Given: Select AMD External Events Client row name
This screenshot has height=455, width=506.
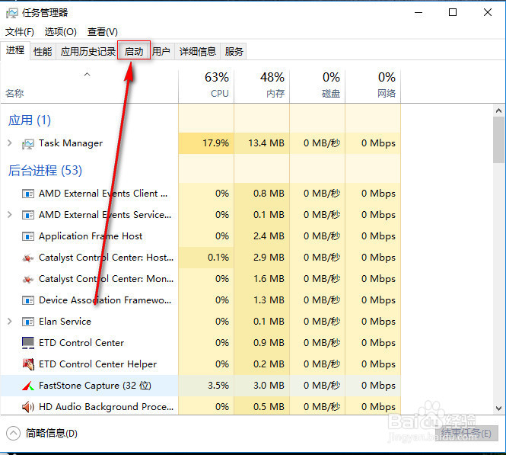Looking at the screenshot, I should pyautogui.click(x=103, y=194).
